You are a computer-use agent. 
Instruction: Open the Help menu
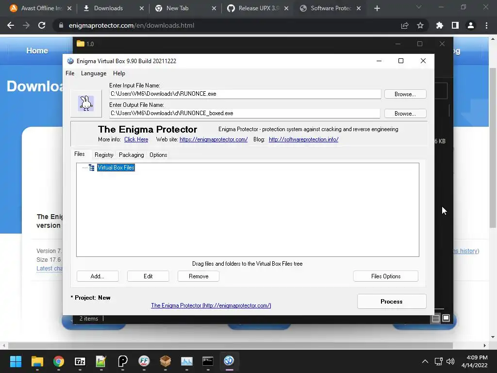119,73
